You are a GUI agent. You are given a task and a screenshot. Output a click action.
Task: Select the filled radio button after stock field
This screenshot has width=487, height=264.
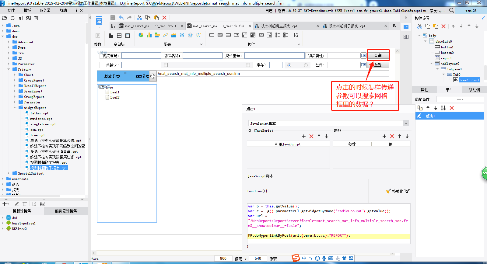tap(289, 65)
